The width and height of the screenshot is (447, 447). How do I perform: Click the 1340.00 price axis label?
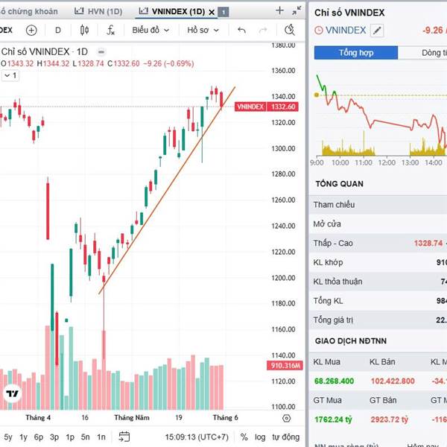tap(283, 97)
